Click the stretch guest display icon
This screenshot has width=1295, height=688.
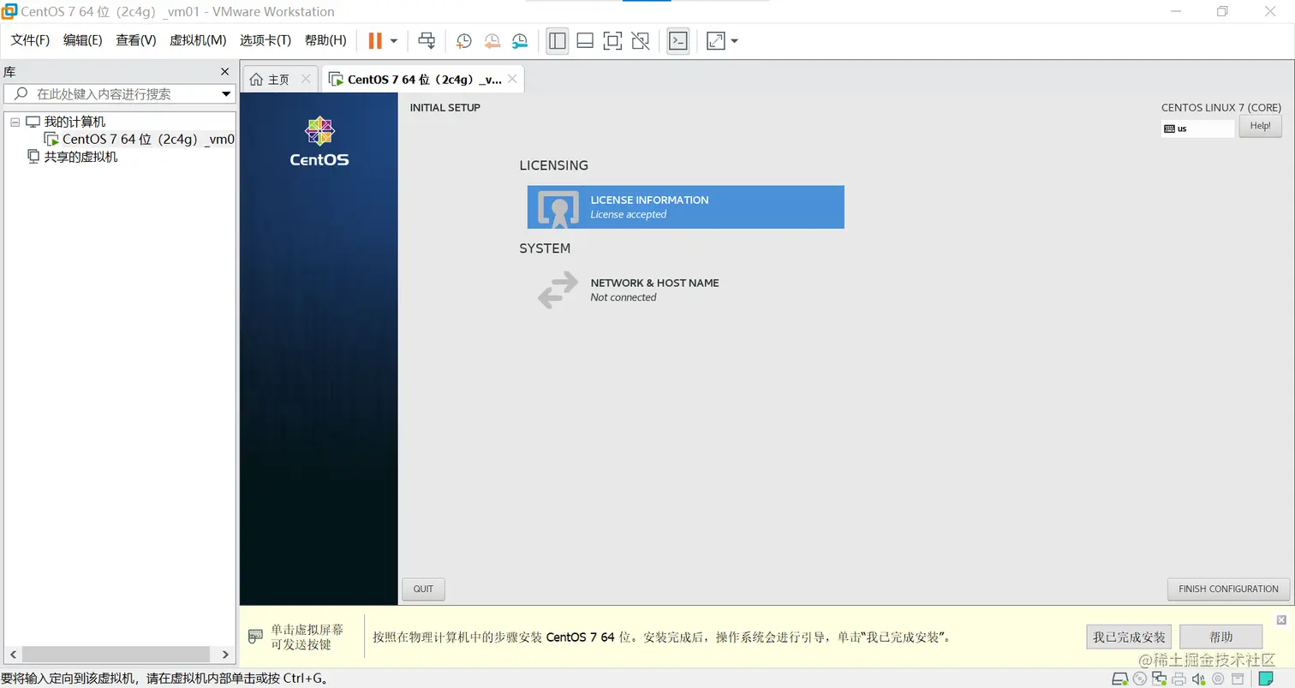716,40
